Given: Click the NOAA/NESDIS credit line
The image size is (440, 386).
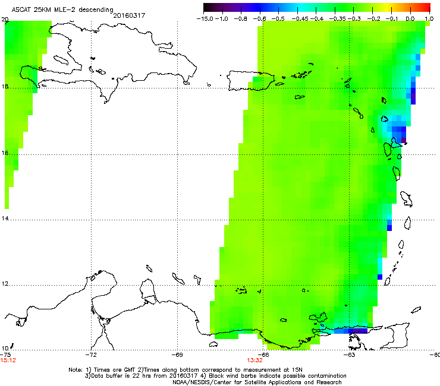Looking at the screenshot, I should point(257,382).
